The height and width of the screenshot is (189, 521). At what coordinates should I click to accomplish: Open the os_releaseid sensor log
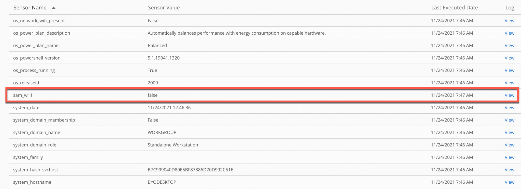509,83
